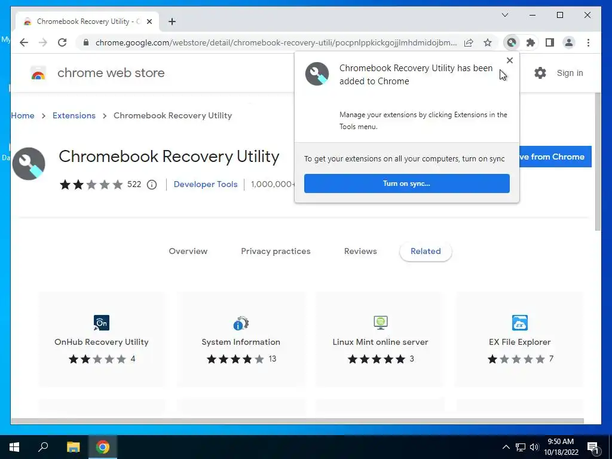Screen dimensions: 612x459
Task: Open the Extensions puzzle piece menu
Action: point(531,42)
